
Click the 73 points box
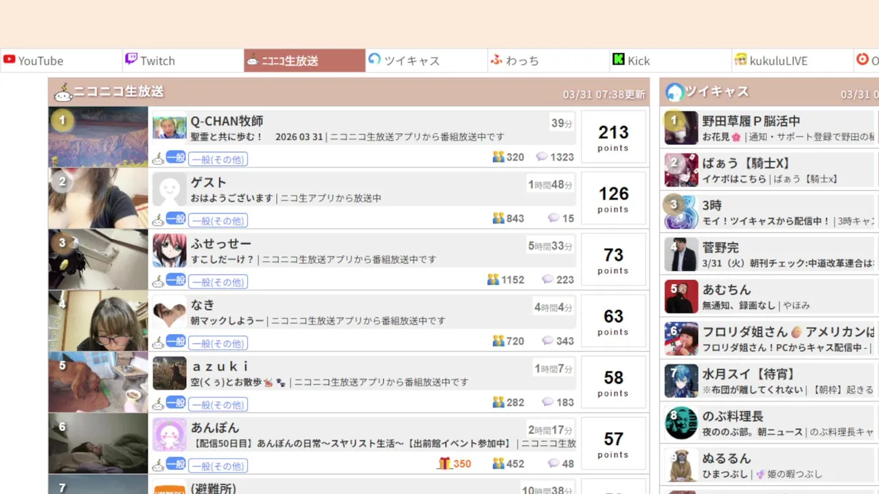click(613, 259)
